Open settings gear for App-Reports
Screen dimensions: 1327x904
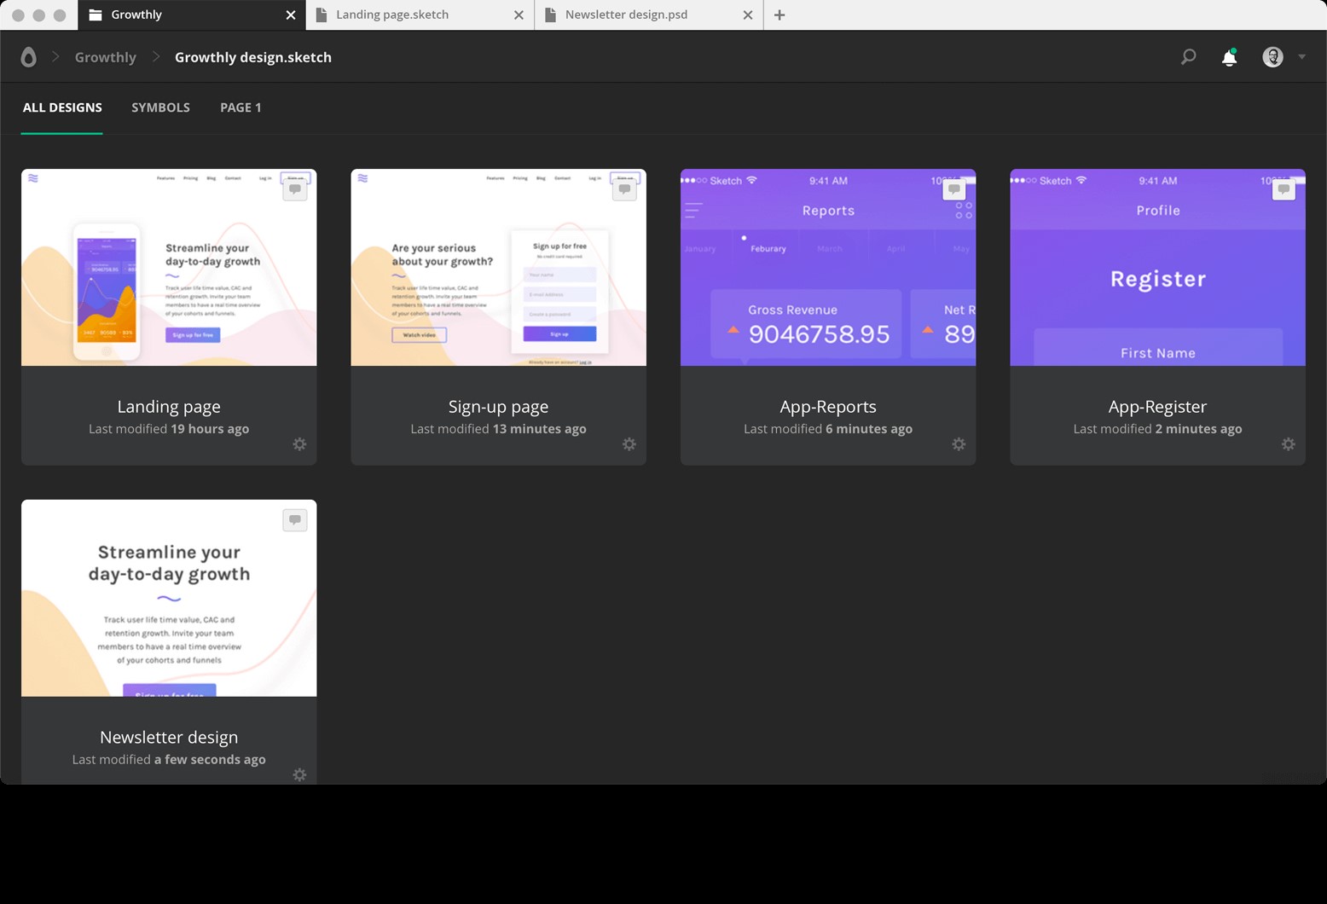tap(959, 444)
